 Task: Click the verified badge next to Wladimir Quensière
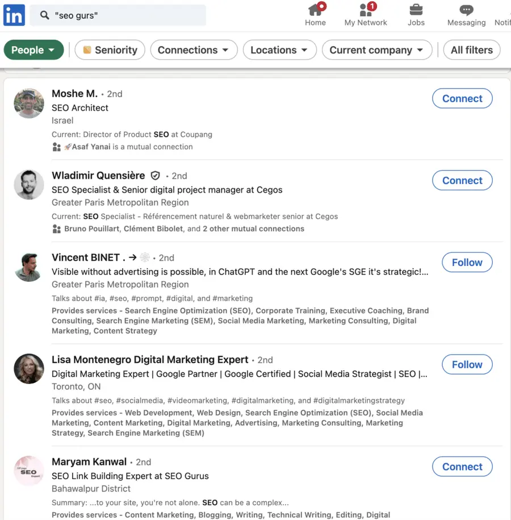click(155, 176)
